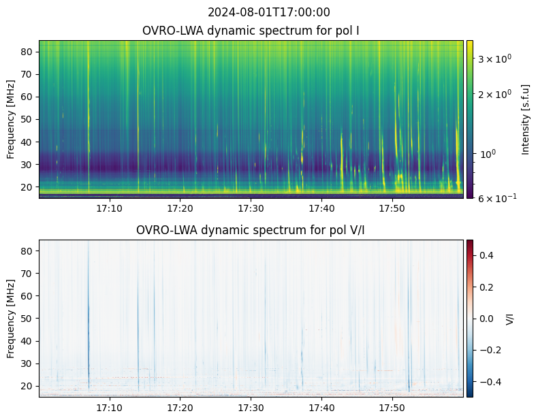Viewport: 538px width, 420px height.
Task: Click the 17:30 tick on the bottom plot
Action: click(x=251, y=408)
